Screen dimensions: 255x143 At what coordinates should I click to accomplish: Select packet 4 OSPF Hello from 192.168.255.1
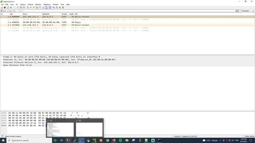click(127, 25)
